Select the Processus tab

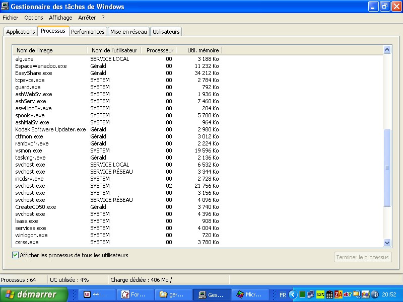53,31
